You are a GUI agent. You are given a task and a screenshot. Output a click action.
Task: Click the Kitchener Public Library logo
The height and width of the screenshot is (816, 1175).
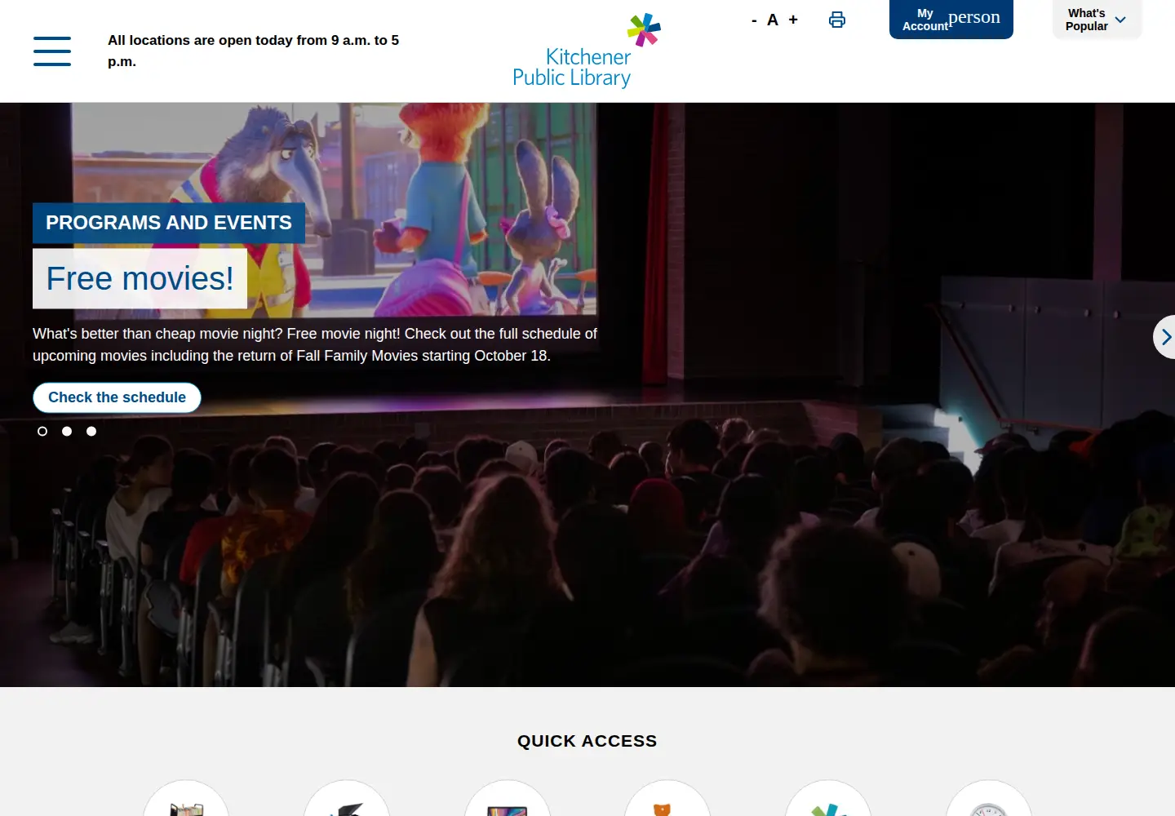[587, 51]
